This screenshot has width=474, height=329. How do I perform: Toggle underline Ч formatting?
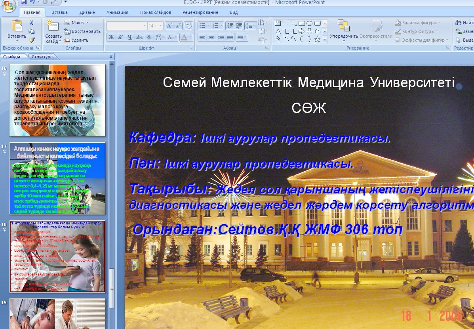point(129,37)
